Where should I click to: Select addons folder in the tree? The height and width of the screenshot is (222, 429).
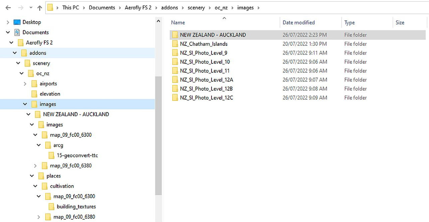(x=38, y=53)
